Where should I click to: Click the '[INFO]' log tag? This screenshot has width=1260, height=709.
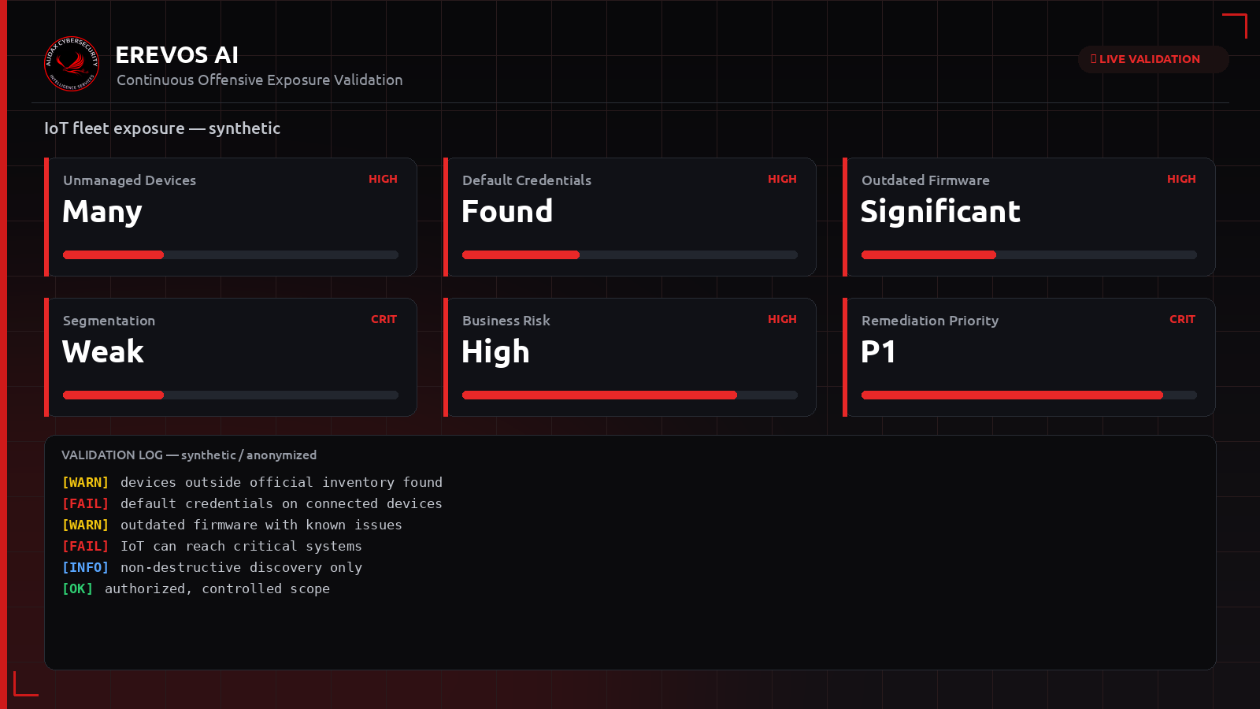pos(85,567)
